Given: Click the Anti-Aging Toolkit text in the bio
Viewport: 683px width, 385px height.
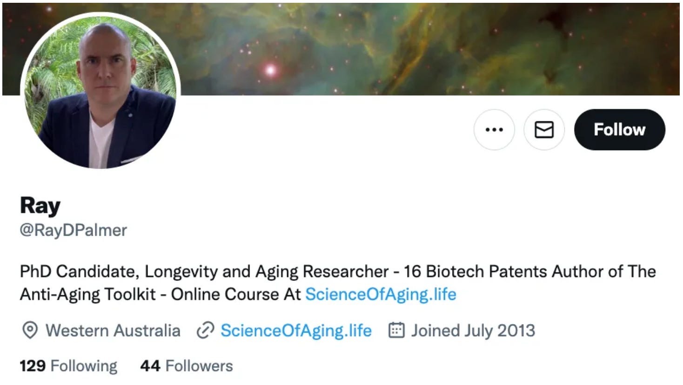Looking at the screenshot, I should pyautogui.click(x=87, y=294).
